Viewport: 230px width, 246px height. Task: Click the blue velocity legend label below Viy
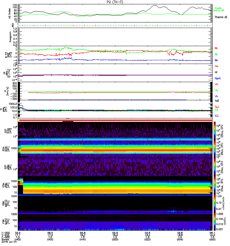pos(216,96)
